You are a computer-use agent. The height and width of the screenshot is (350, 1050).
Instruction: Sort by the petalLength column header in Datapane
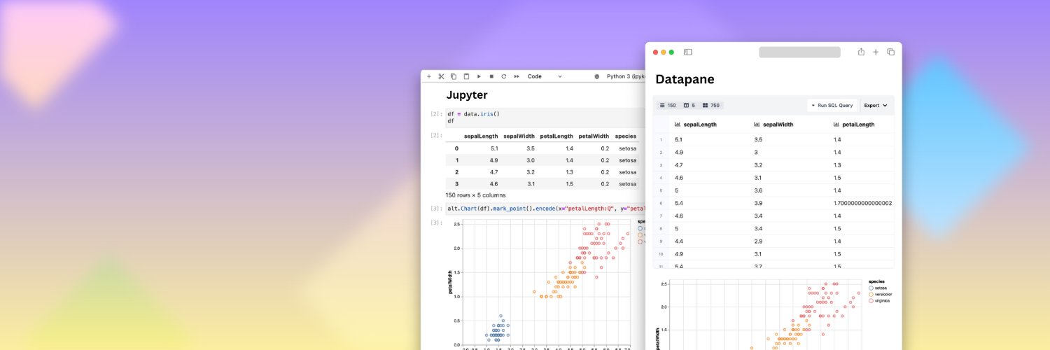858,124
